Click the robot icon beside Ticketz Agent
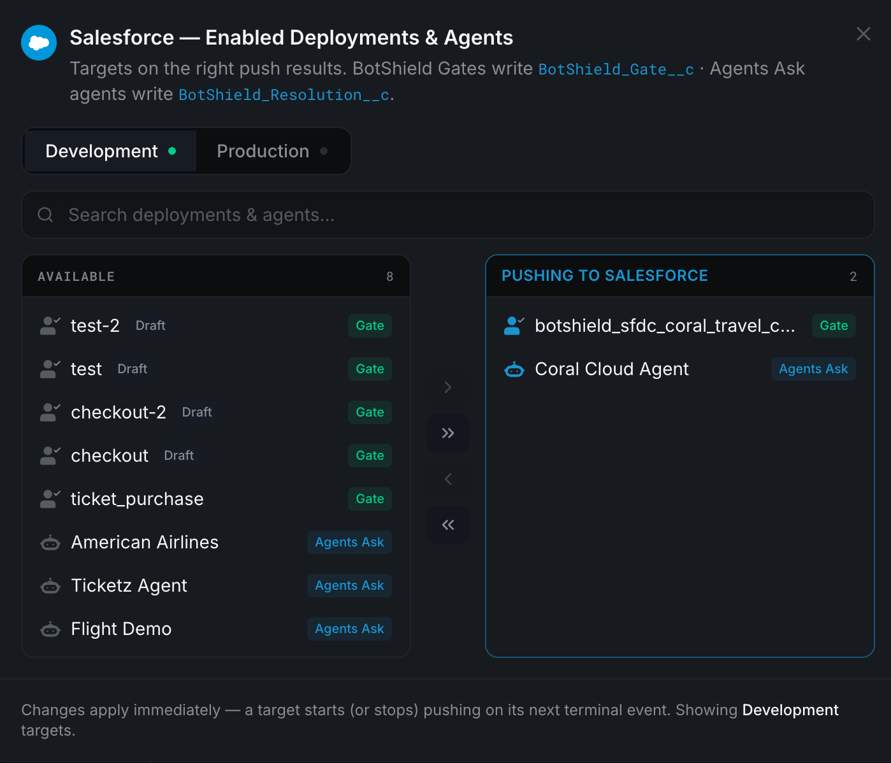Image resolution: width=891 pixels, height=763 pixels. point(50,586)
